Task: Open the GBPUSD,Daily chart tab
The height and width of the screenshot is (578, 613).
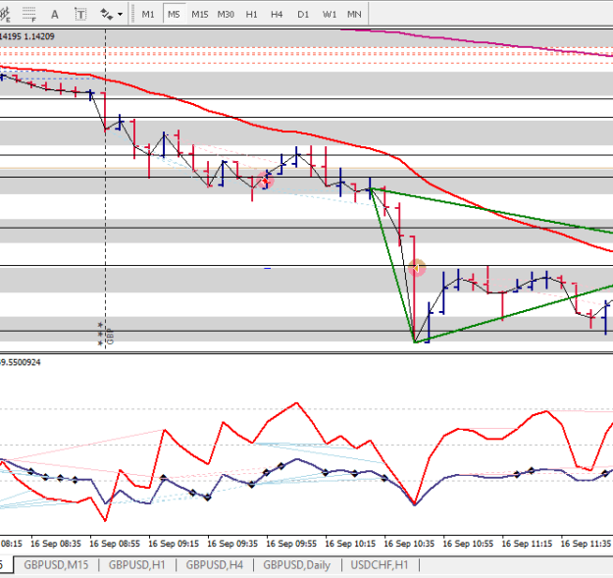Action: click(297, 565)
